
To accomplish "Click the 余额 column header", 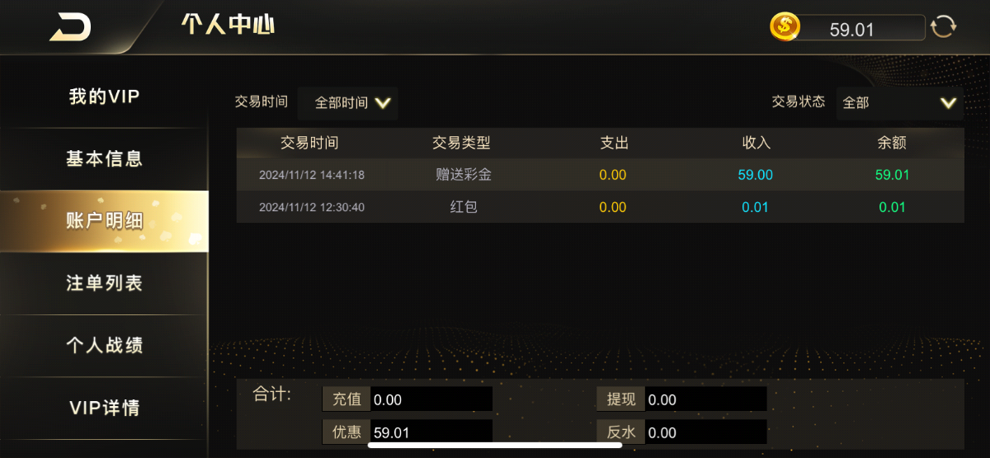I will (x=892, y=143).
